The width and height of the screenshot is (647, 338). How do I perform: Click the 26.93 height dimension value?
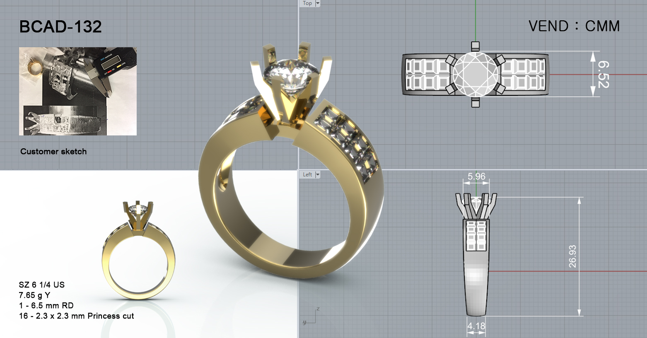(x=572, y=256)
